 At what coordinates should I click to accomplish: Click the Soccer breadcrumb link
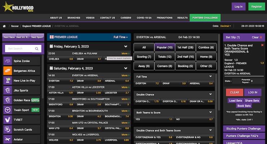(15, 26)
